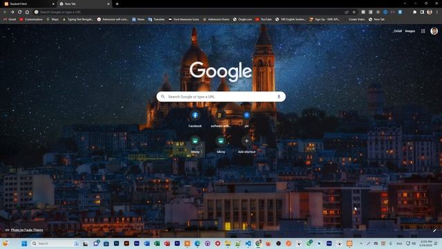Screen dimensions: 442x249
Task: Open the Home page button
Action: pyautogui.click(x=28, y=12)
